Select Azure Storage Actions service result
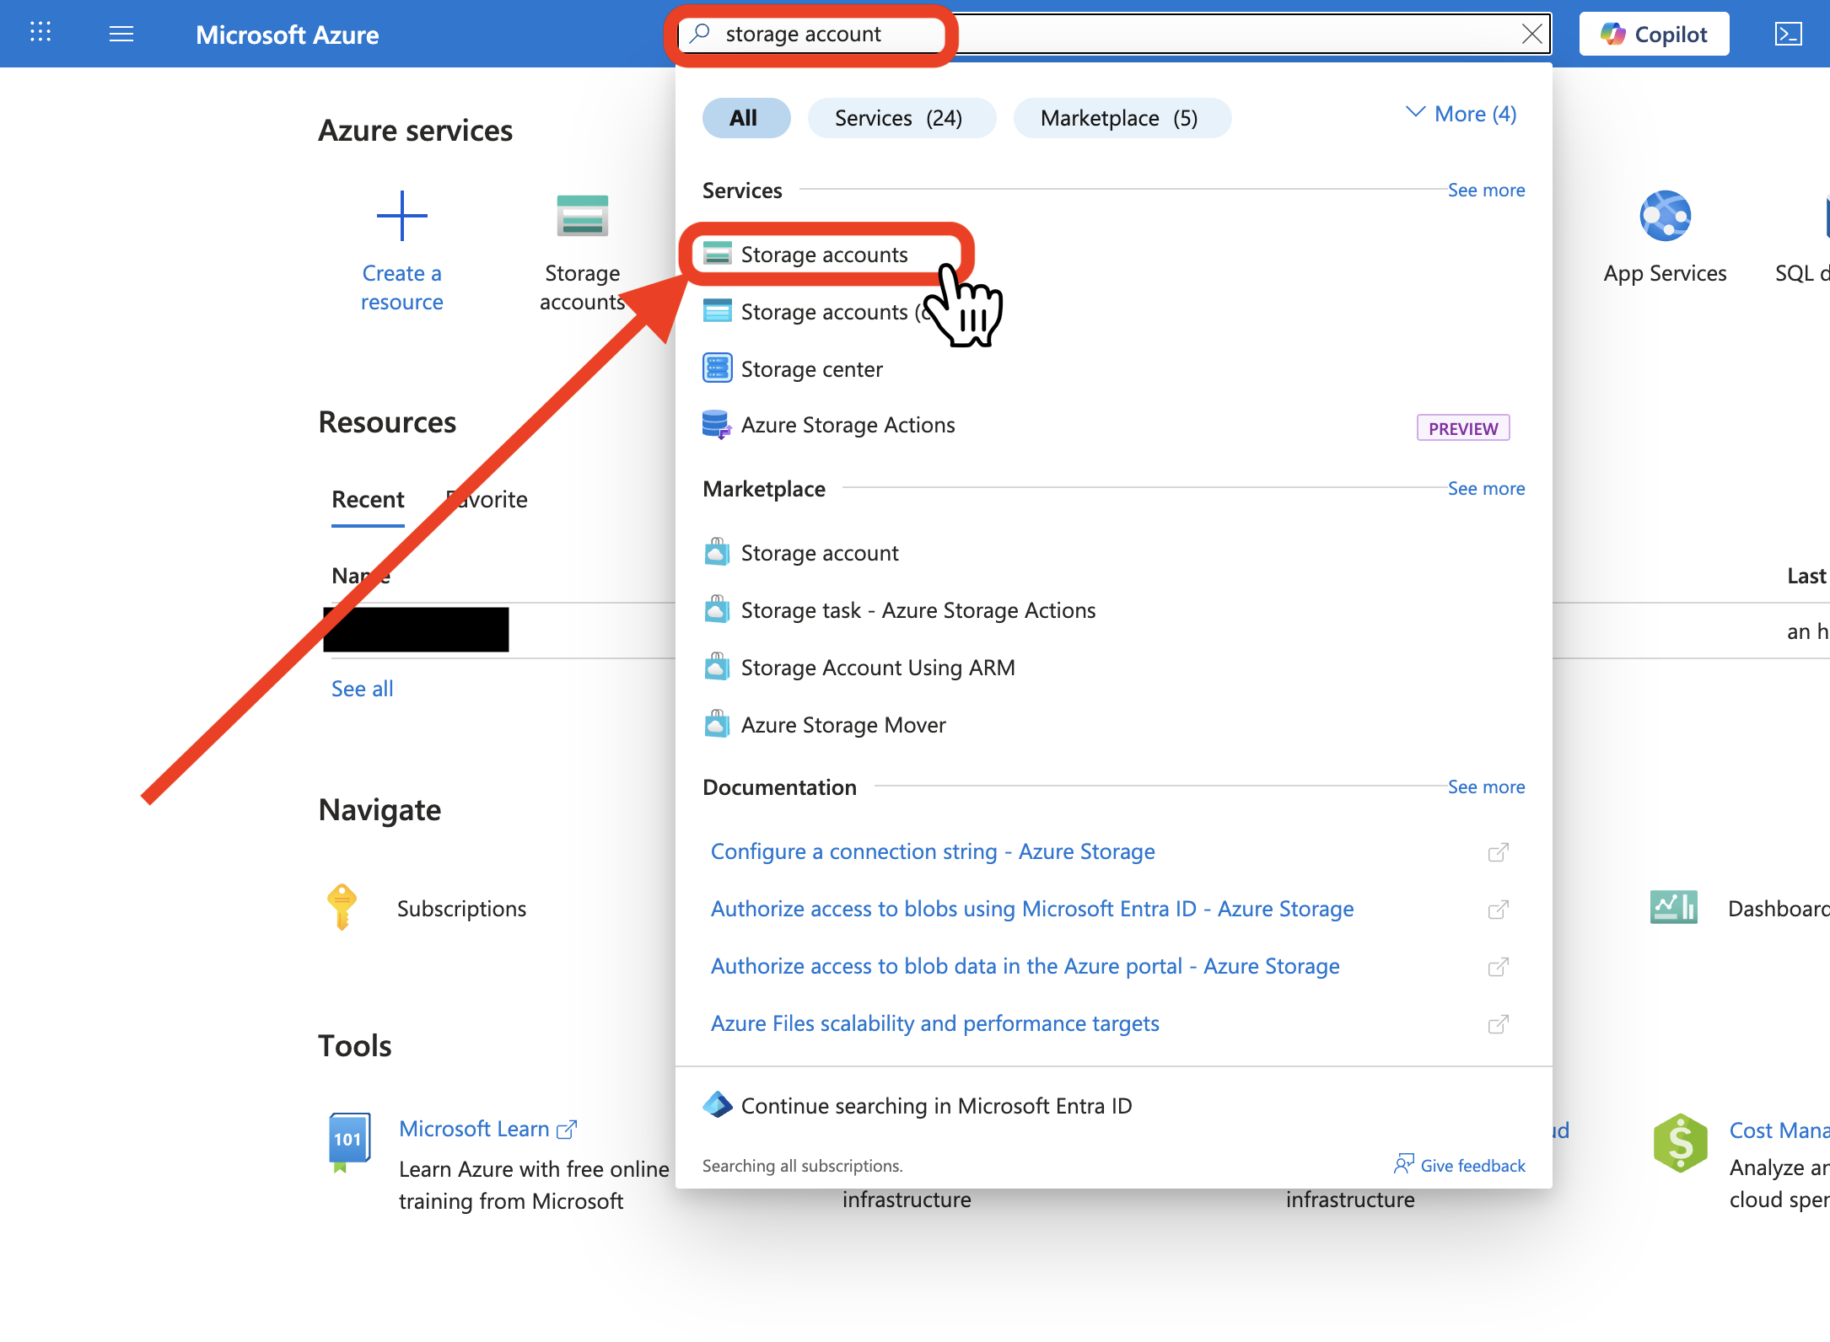The height and width of the screenshot is (1342, 1830). (847, 425)
